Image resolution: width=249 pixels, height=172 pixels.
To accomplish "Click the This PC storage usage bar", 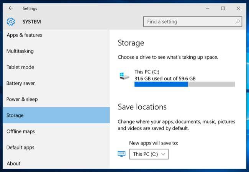I will tap(184, 84).
